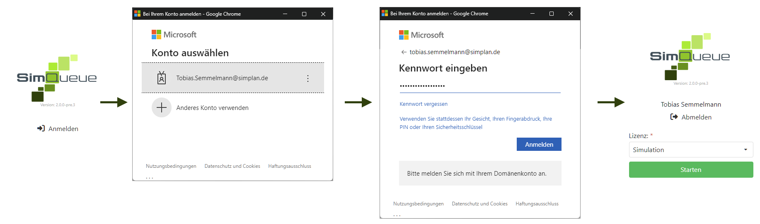Click the Version 2.0.0-pre.3 text above Tobias Semmelmann
Image resolution: width=760 pixels, height=224 pixels.
point(691,83)
